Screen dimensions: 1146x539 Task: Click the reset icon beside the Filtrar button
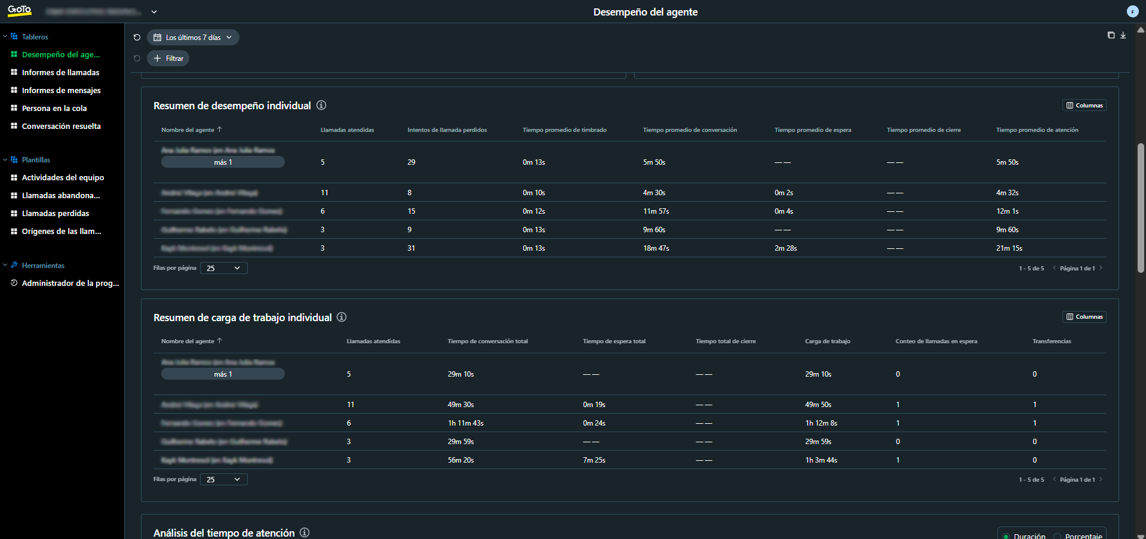(x=137, y=58)
